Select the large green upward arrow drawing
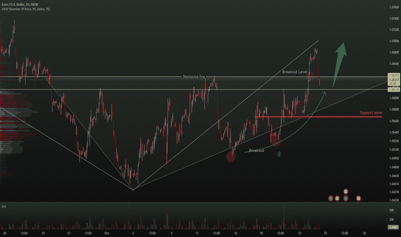Screen dimensions: 401x237 (340, 65)
